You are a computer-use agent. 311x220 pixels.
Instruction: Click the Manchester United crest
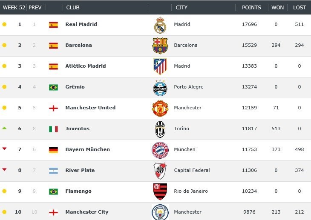pos(160,108)
